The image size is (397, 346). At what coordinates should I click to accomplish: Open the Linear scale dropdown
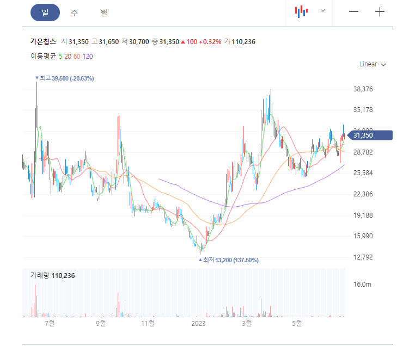372,64
